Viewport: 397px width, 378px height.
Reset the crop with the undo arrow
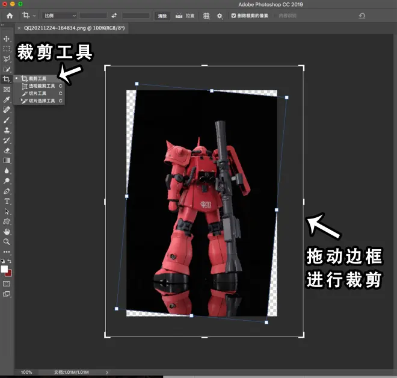point(362,16)
